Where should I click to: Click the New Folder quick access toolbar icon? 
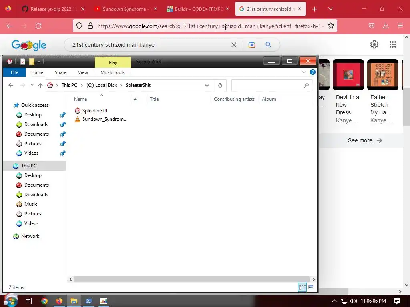(x=32, y=62)
